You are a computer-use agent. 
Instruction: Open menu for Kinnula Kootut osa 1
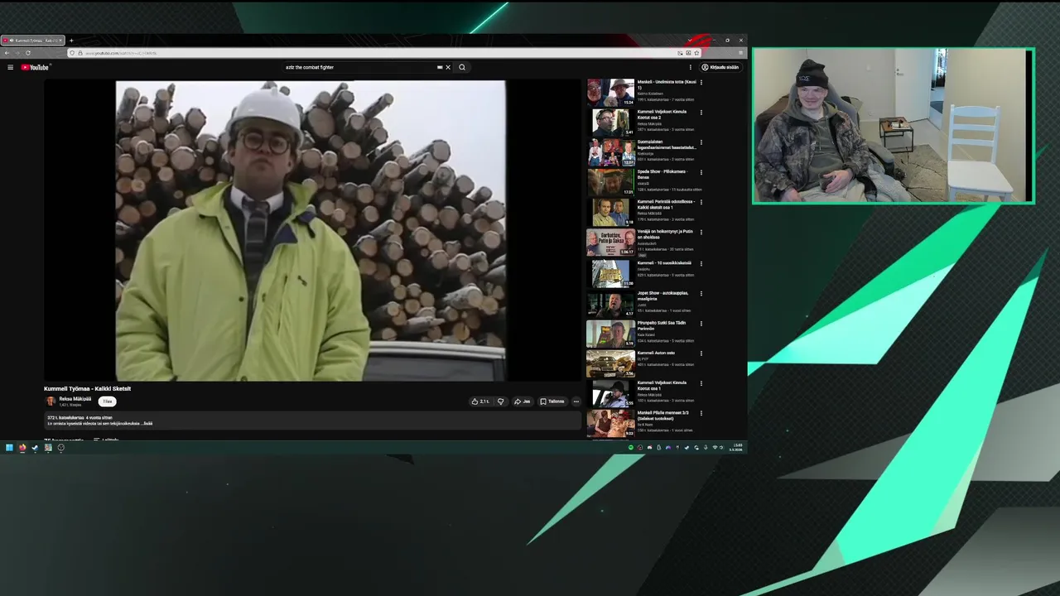[x=701, y=383]
